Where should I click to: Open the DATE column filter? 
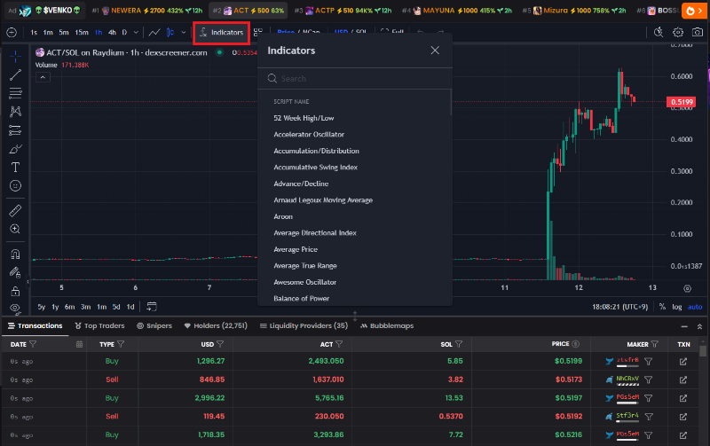[33, 344]
